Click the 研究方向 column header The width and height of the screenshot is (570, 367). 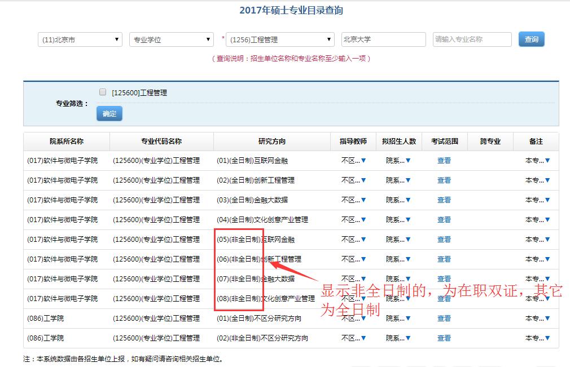pyautogui.click(x=272, y=142)
